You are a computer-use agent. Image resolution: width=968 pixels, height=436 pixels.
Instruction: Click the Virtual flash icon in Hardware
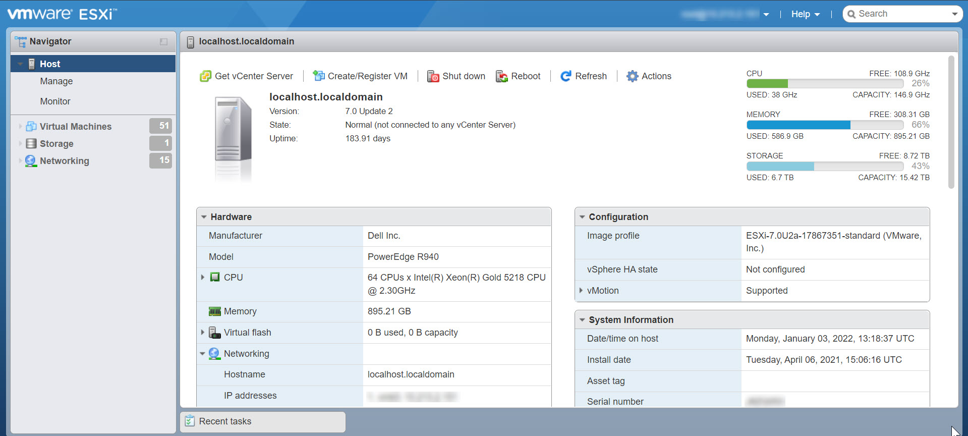pos(215,333)
